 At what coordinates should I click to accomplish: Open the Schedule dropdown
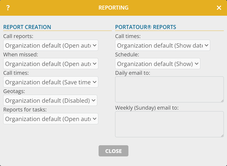(x=157, y=64)
